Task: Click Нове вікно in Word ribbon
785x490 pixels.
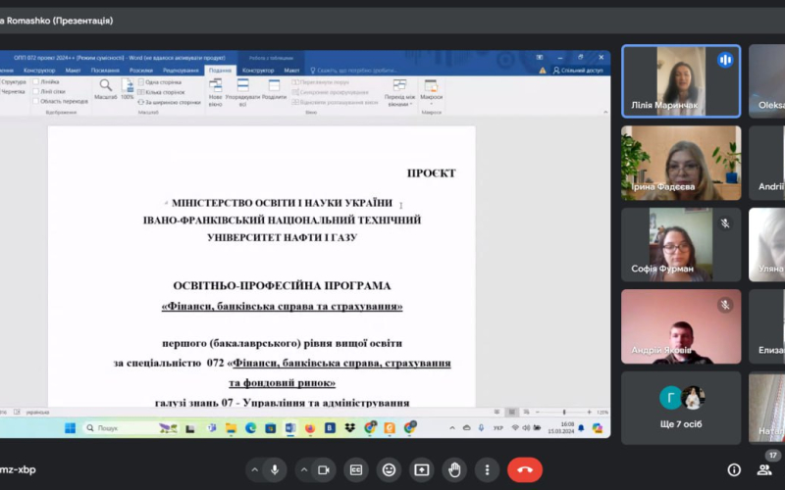Action: click(215, 92)
